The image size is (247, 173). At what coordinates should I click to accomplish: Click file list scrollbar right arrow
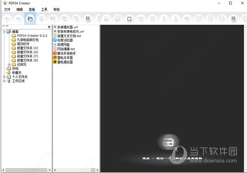pos(98,170)
